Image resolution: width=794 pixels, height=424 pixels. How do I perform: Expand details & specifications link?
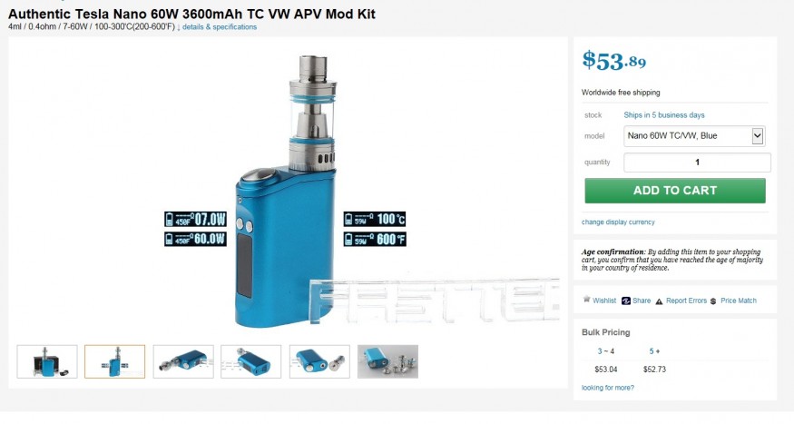point(220,27)
